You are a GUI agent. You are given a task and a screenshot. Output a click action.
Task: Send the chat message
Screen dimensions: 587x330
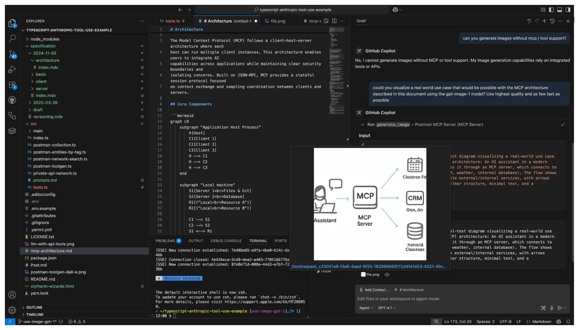pyautogui.click(x=560, y=308)
